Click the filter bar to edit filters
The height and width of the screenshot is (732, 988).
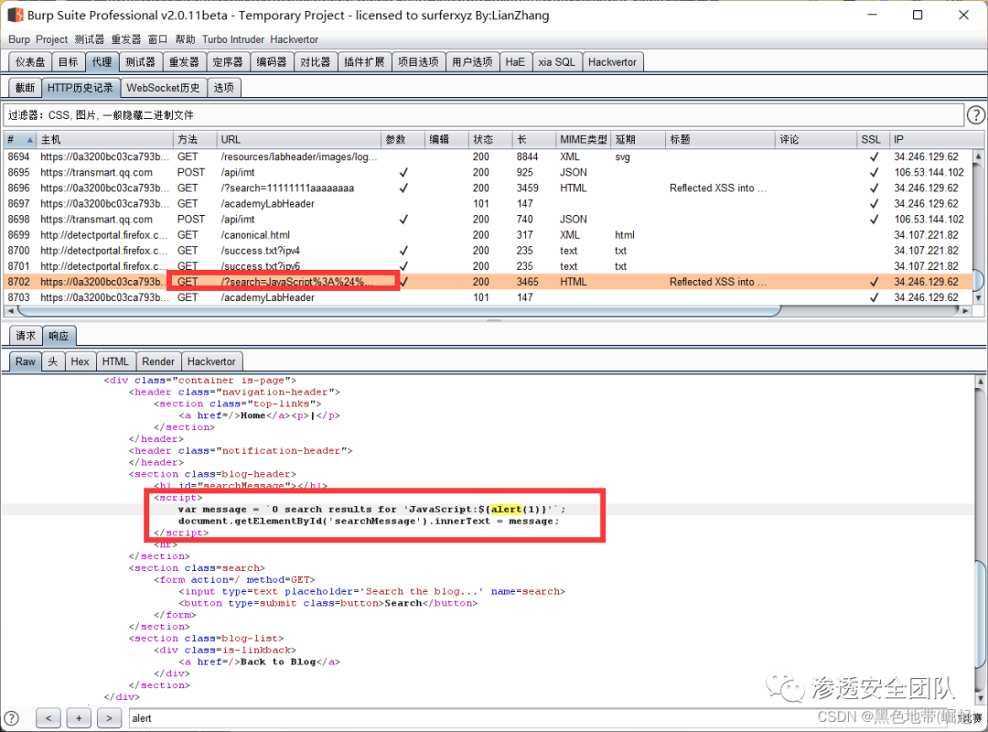pyautogui.click(x=483, y=115)
